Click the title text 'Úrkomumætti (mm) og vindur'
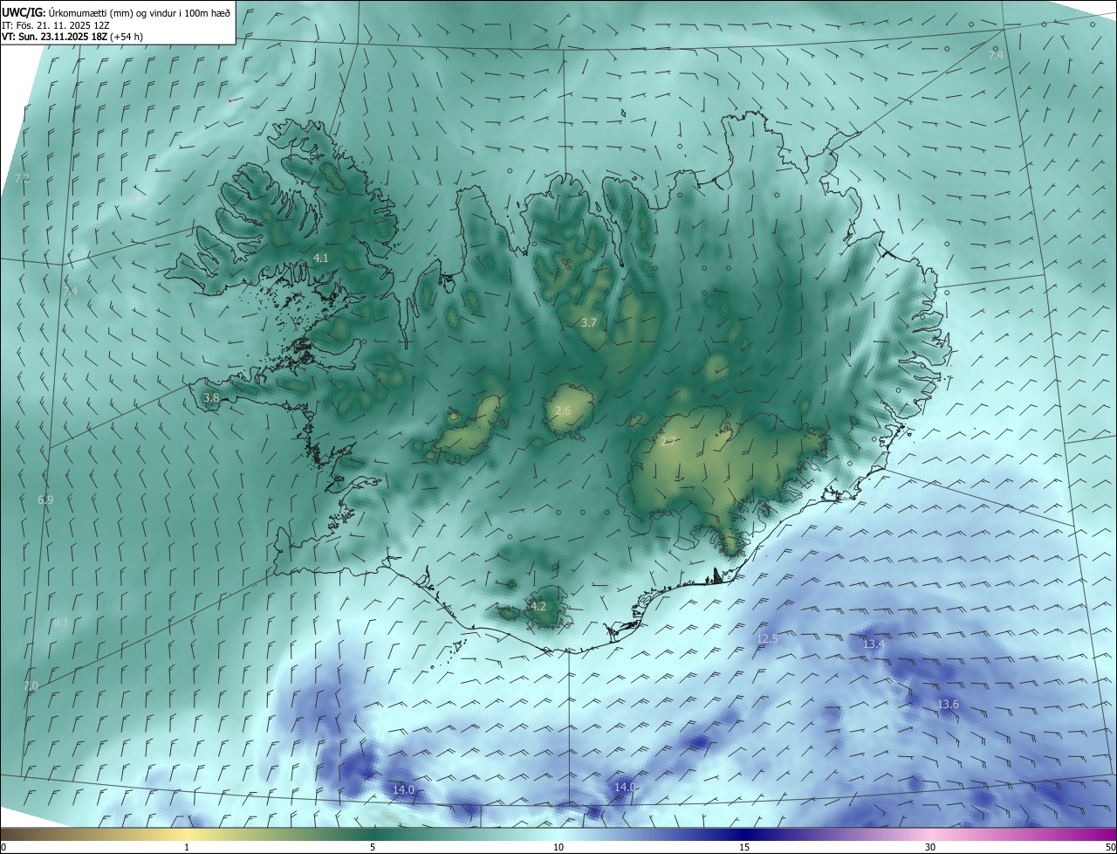Screen dimensions: 1117x854 (x=113, y=13)
